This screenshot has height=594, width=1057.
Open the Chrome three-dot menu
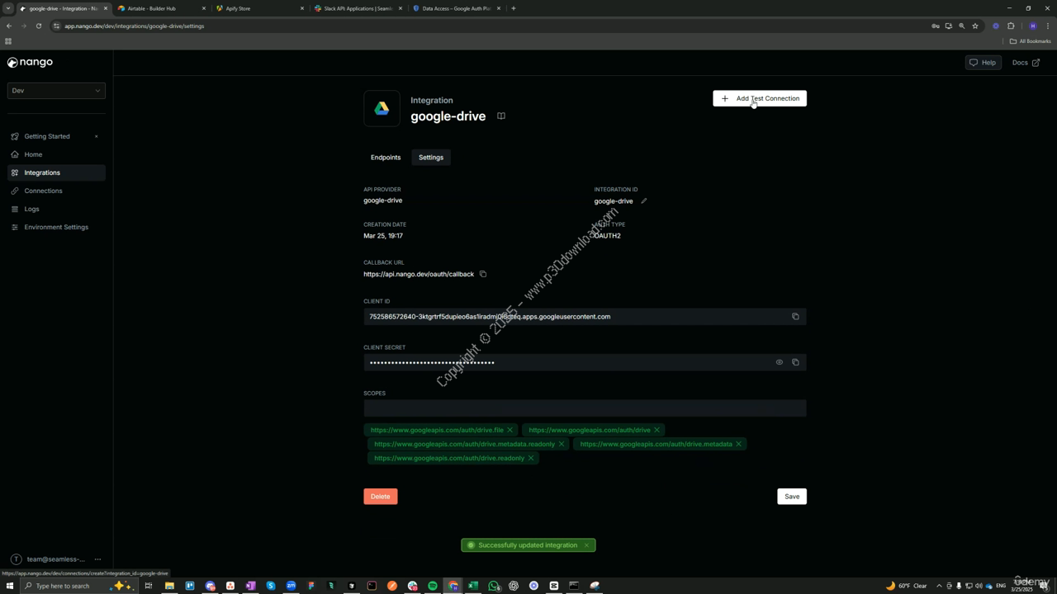1047,26
